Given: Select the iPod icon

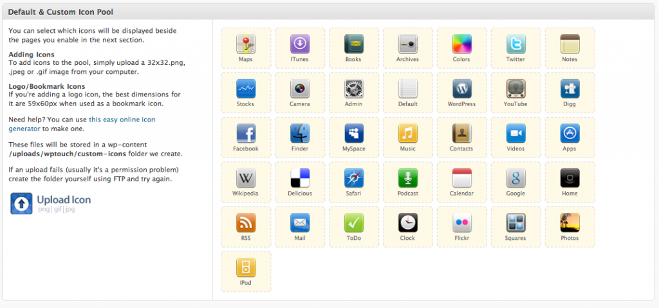Looking at the screenshot, I should coord(246,267).
